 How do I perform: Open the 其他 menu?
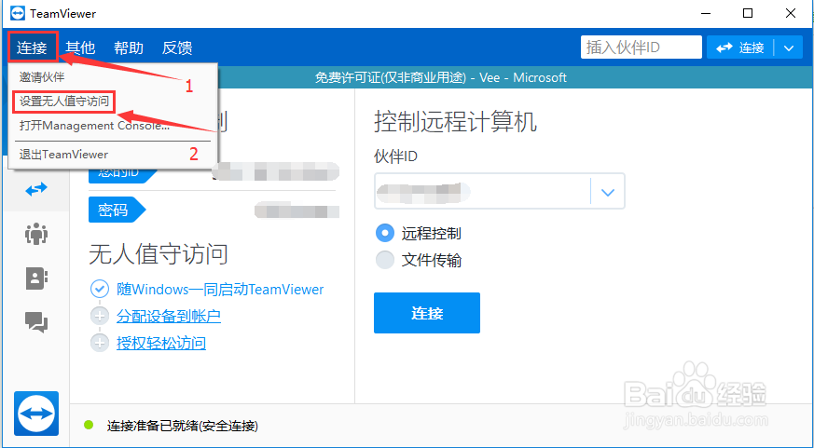tap(80, 48)
